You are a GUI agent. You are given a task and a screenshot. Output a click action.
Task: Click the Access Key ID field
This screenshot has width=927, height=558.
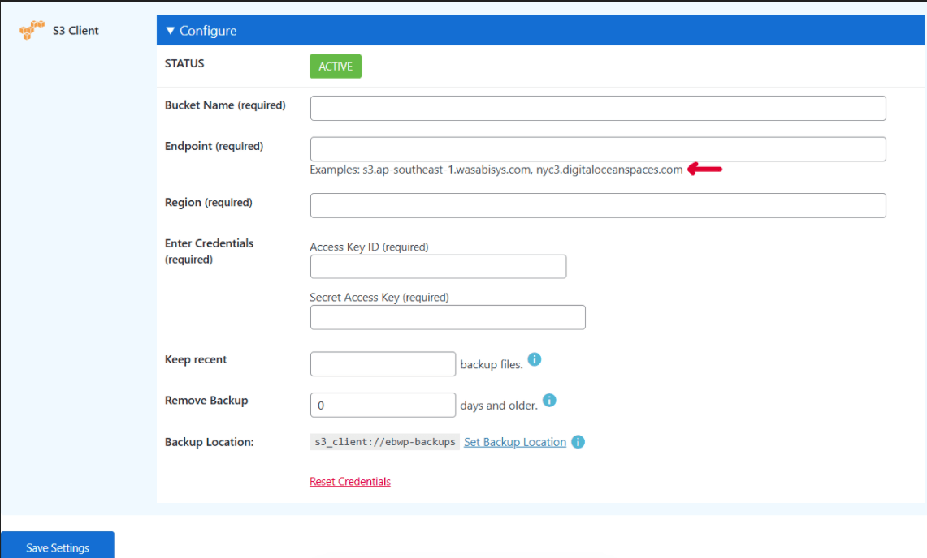(438, 267)
